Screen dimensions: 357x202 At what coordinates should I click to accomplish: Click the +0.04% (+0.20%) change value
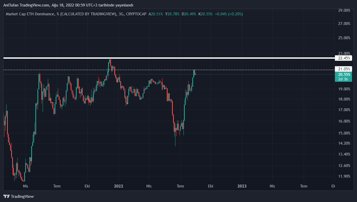pyautogui.click(x=229, y=14)
